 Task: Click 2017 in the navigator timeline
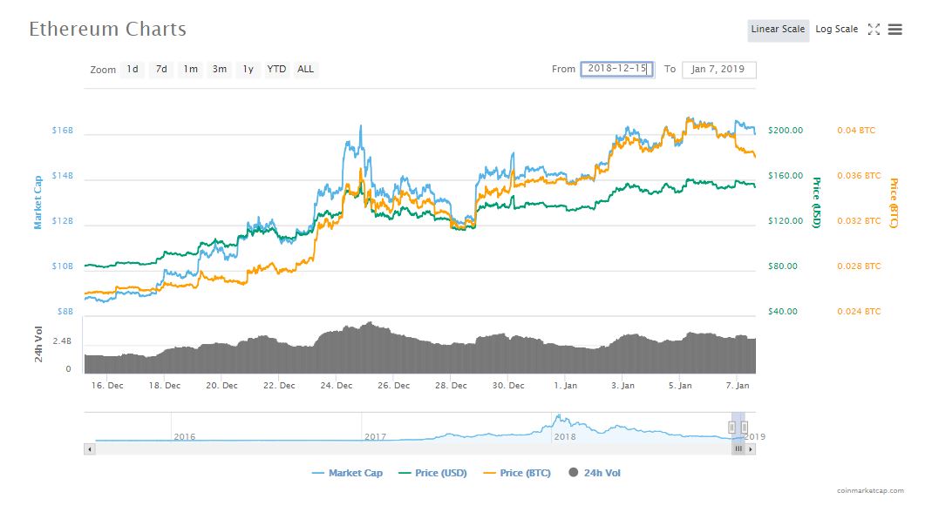(375, 437)
